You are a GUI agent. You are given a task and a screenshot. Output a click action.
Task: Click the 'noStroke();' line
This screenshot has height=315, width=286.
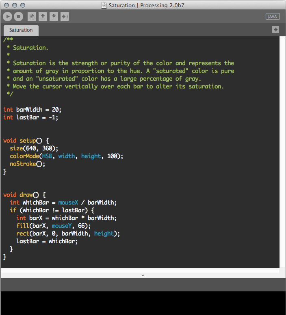(x=28, y=164)
